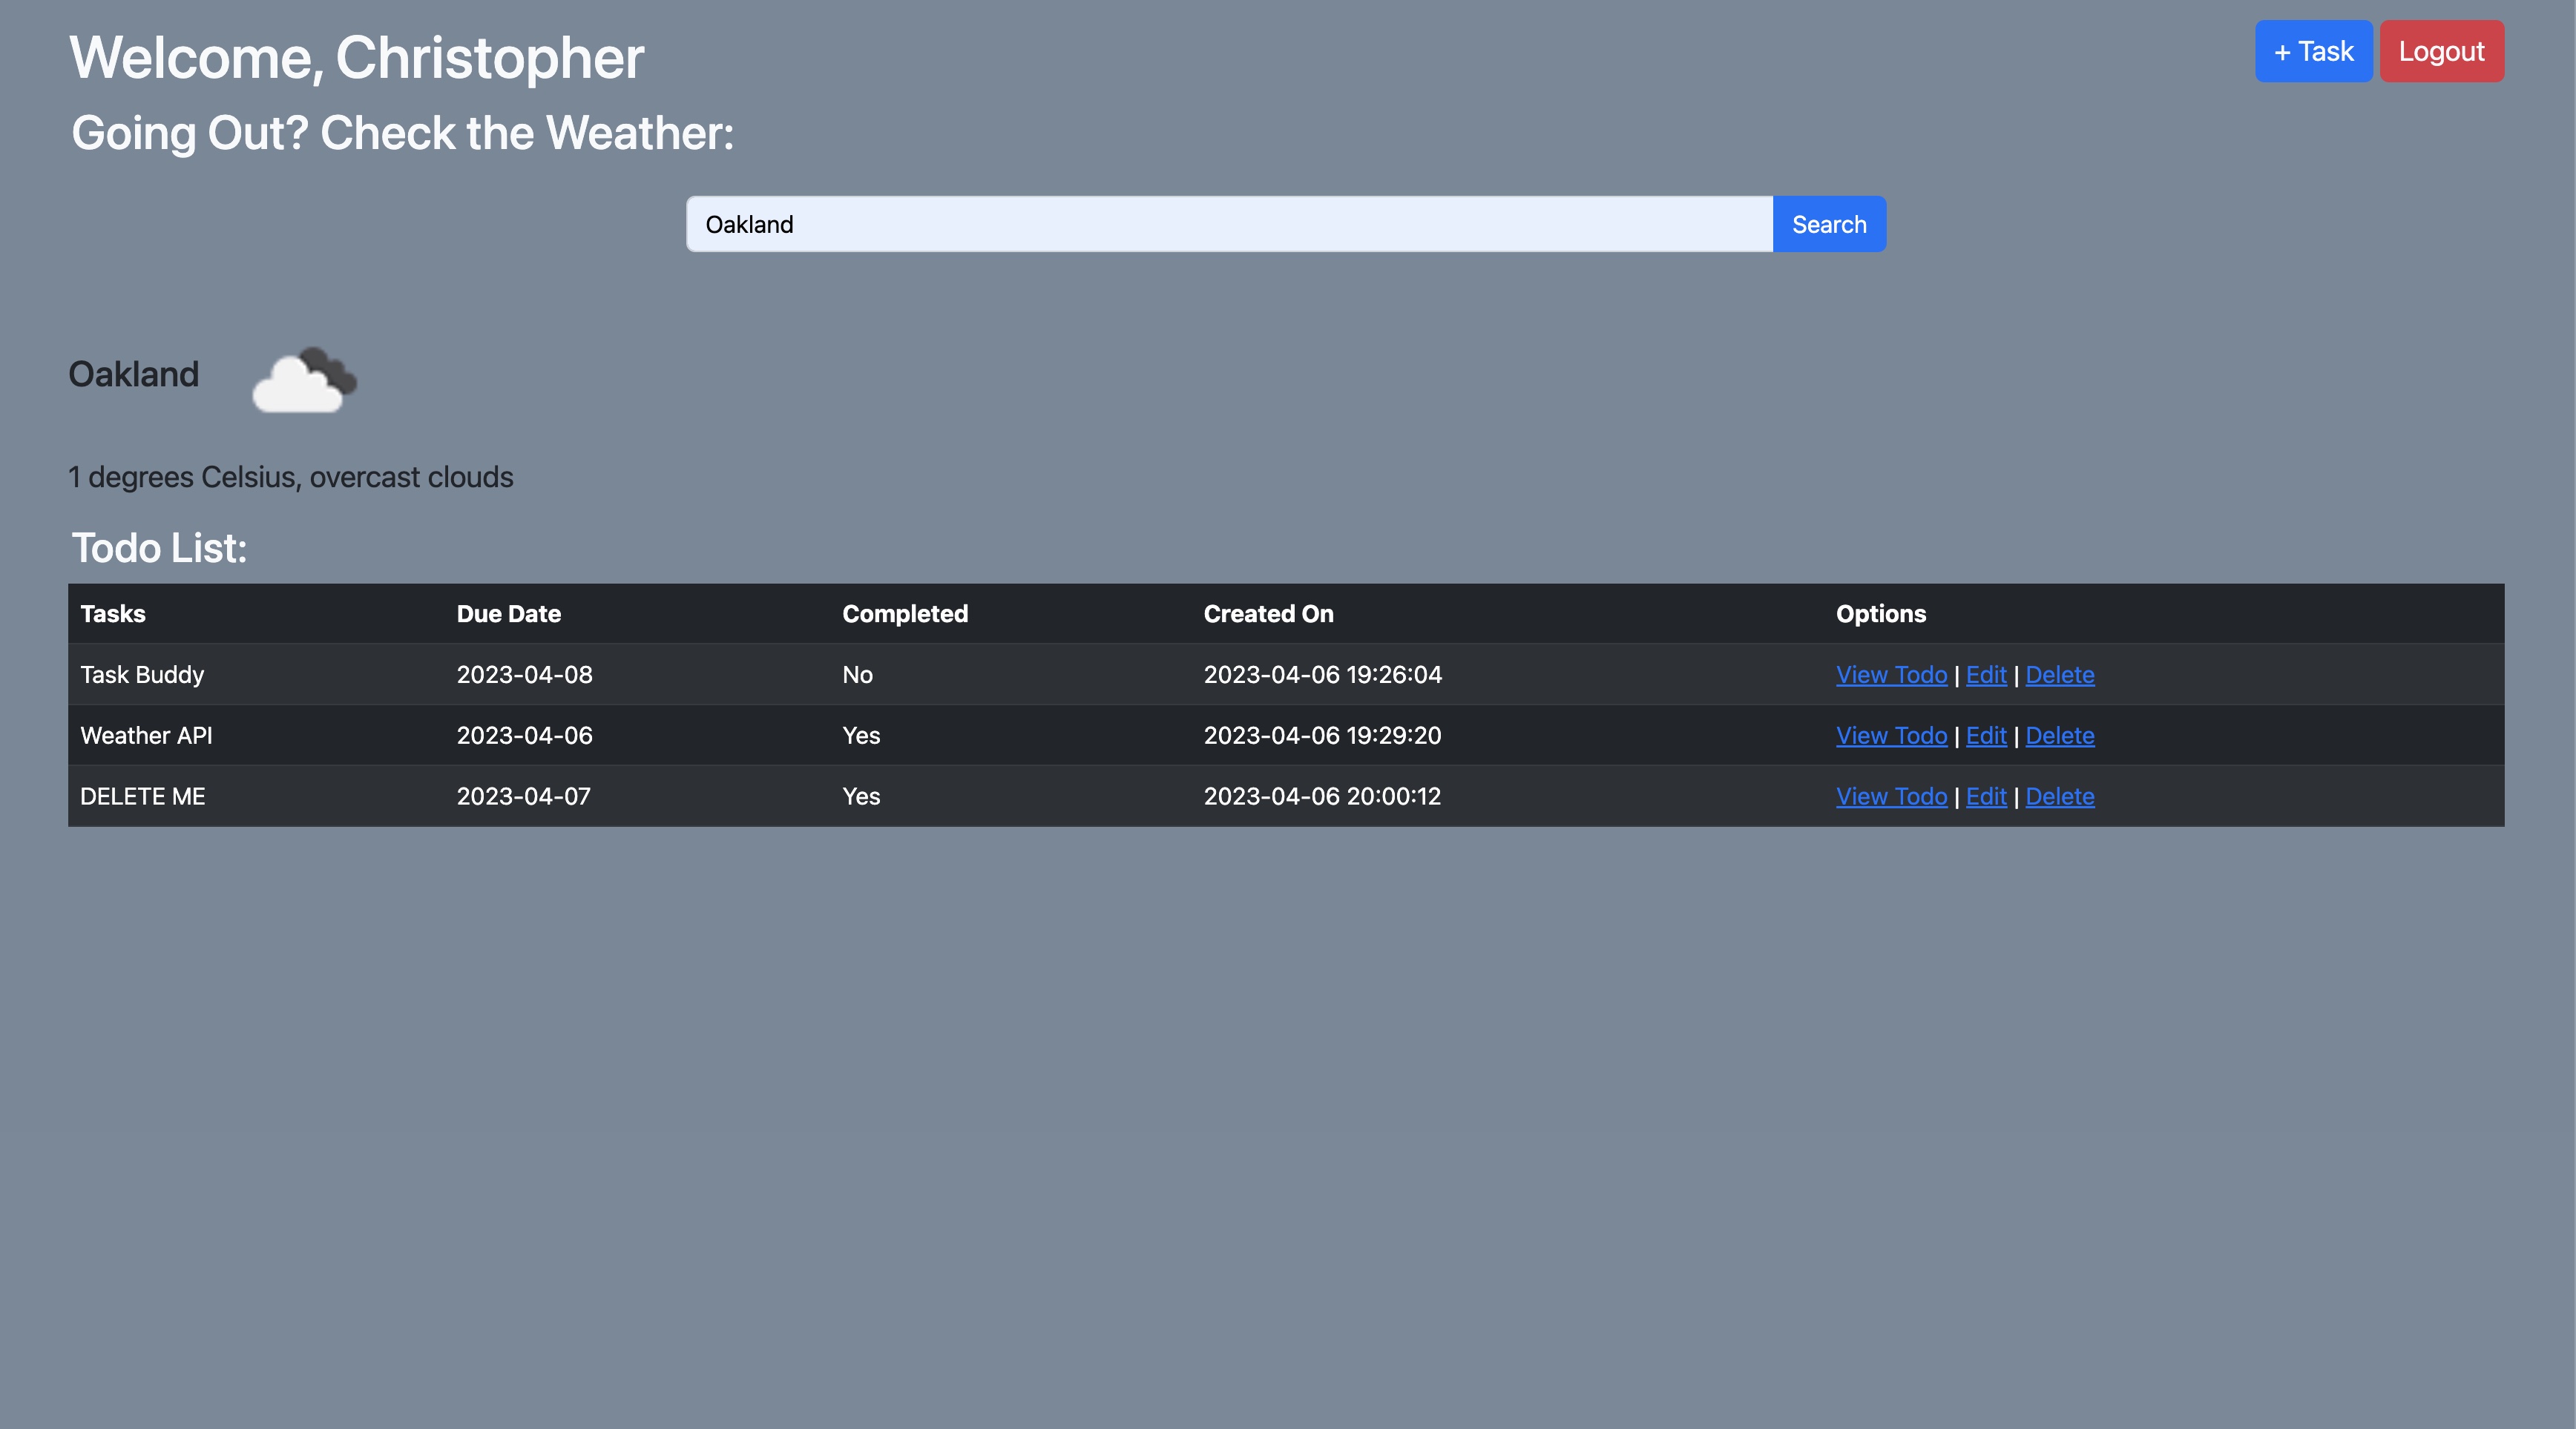Delete the Task Buddy task
The height and width of the screenshot is (1429, 2576).
pos(2059,675)
